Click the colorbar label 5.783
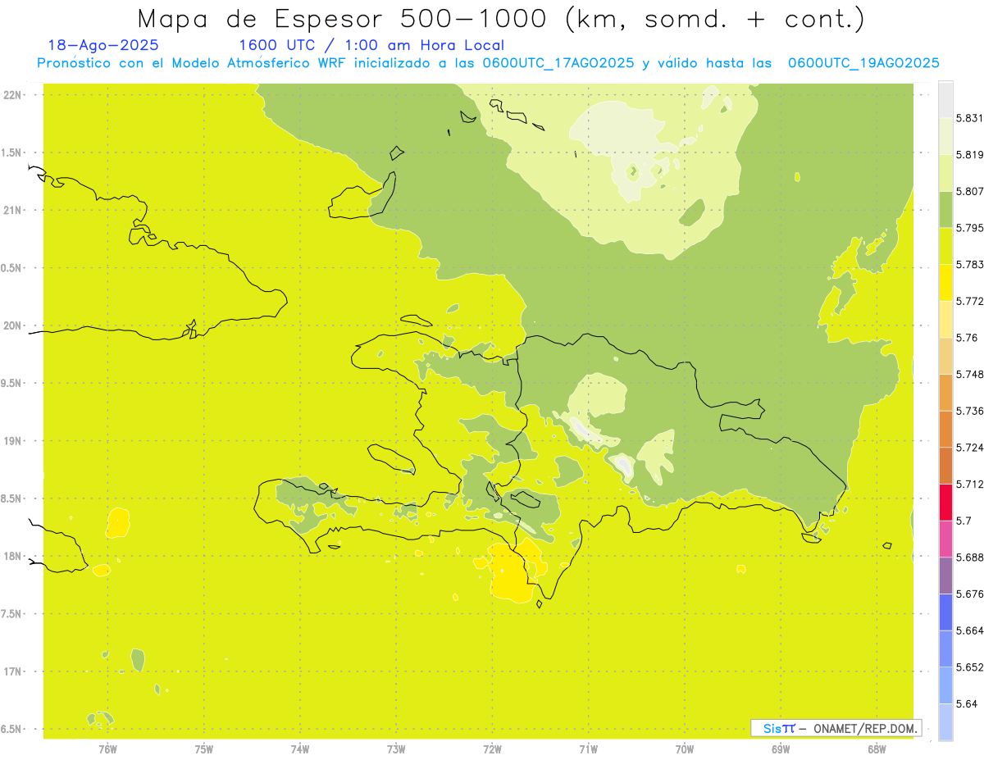984x760 pixels. (x=969, y=265)
